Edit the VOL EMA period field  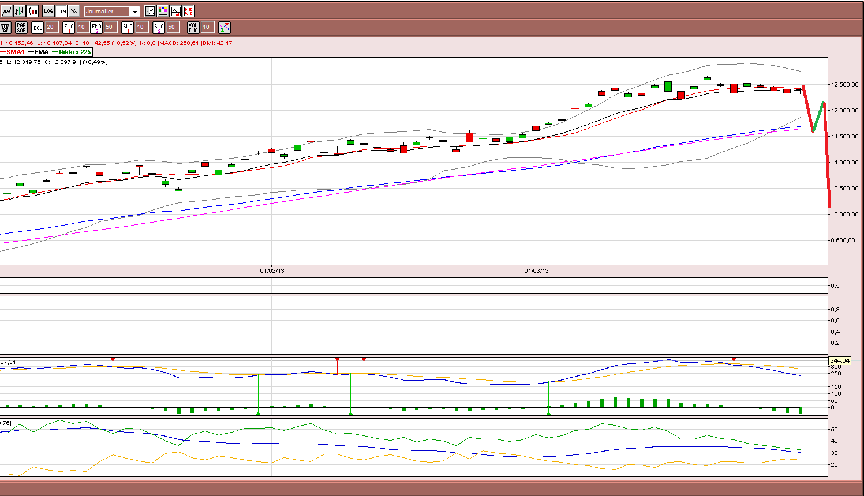point(207,27)
